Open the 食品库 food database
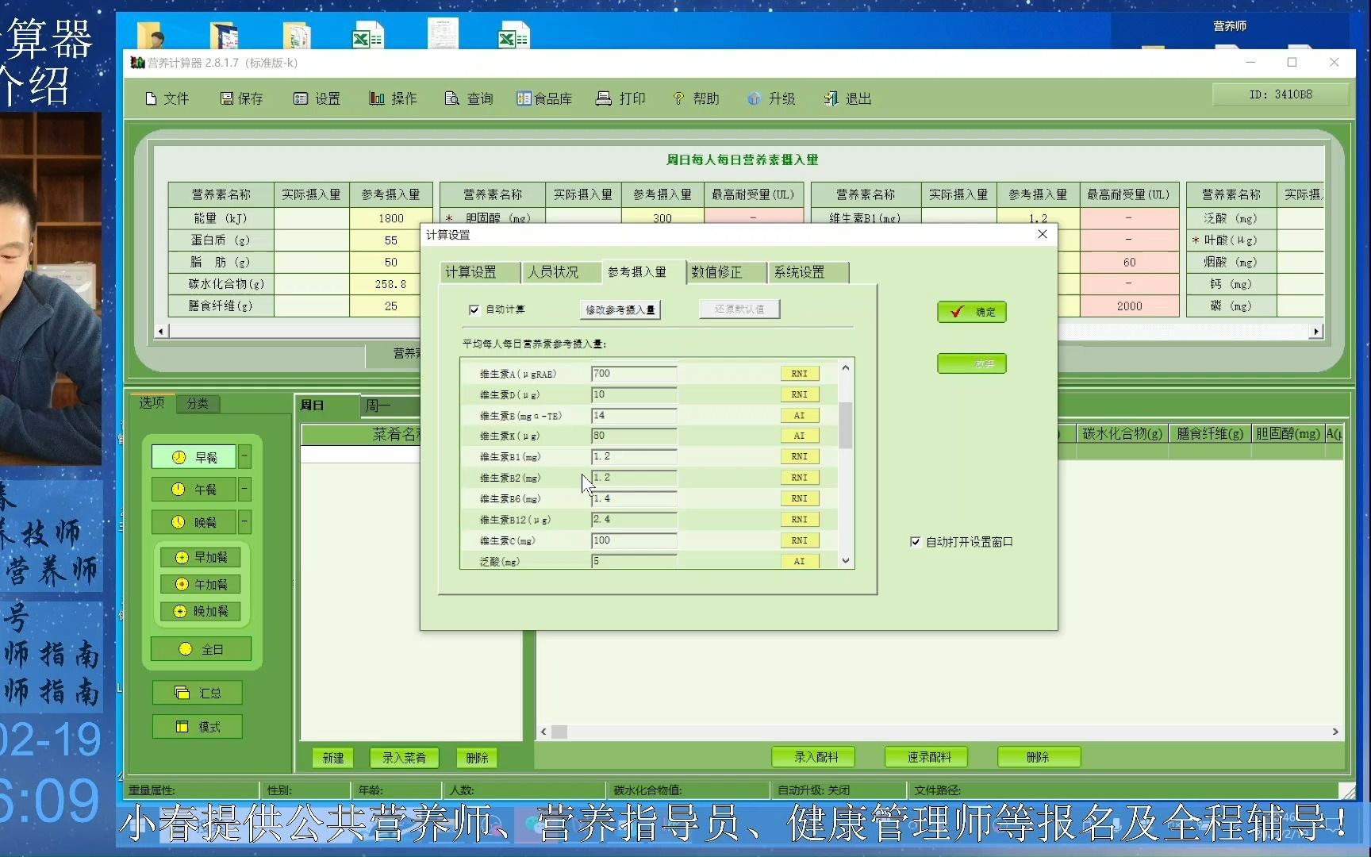The width and height of the screenshot is (1371, 857). [544, 98]
